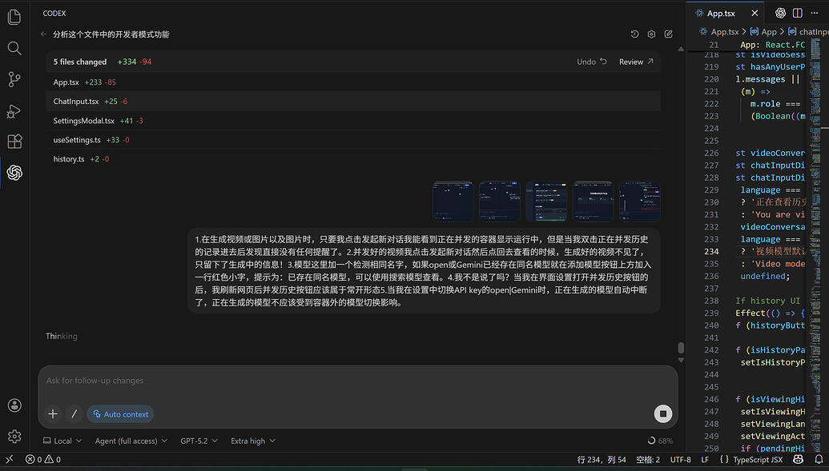
Task: Open the second attached screenshot thumbnail
Action: coord(500,202)
